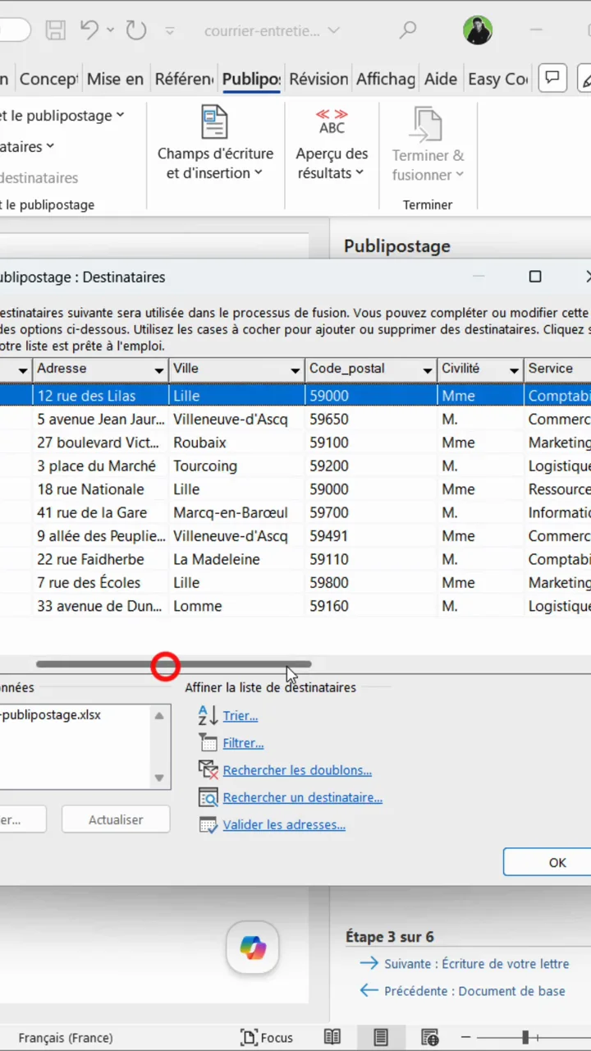Image resolution: width=591 pixels, height=1051 pixels.
Task: Switch to Web Layout view icon
Action: coord(429,1037)
